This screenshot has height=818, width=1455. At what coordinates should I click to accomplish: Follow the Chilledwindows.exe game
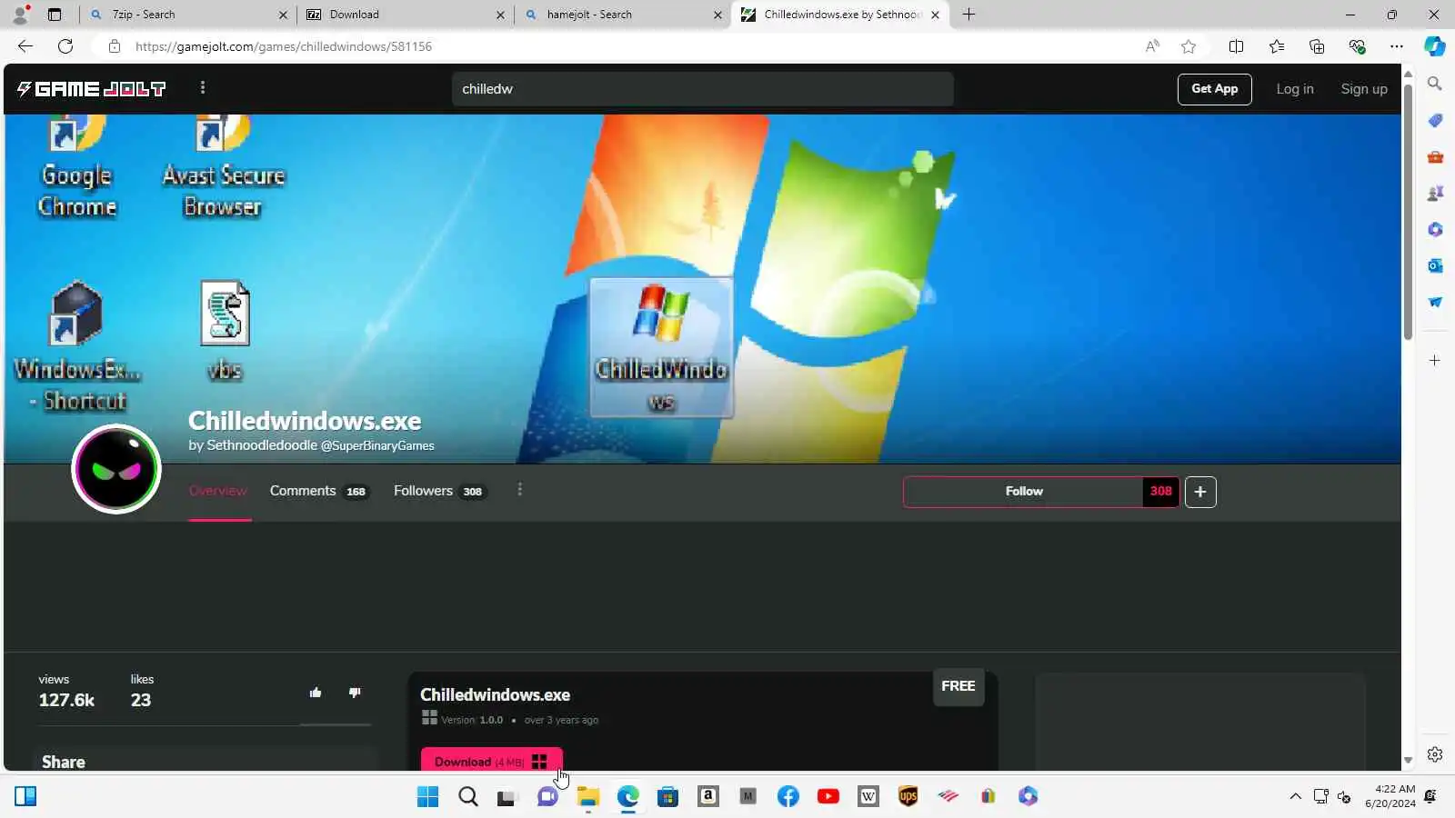click(x=1024, y=492)
